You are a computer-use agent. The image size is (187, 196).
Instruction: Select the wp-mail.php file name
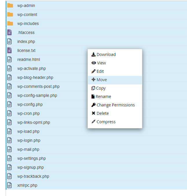point(28,150)
